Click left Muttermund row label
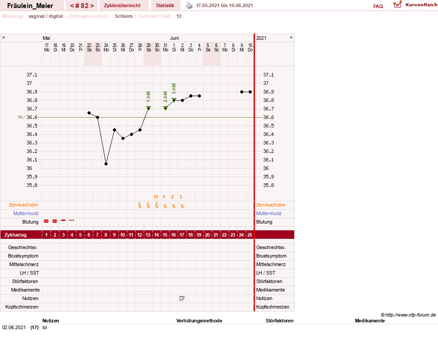This screenshot has width=438, height=347. [x=26, y=213]
